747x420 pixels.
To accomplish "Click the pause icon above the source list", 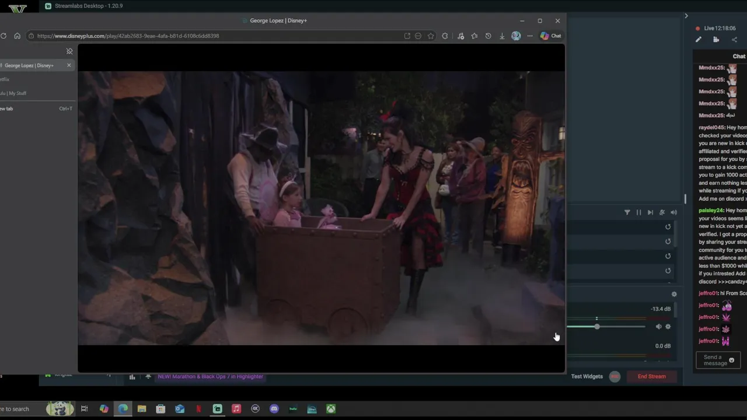I will tap(638, 212).
